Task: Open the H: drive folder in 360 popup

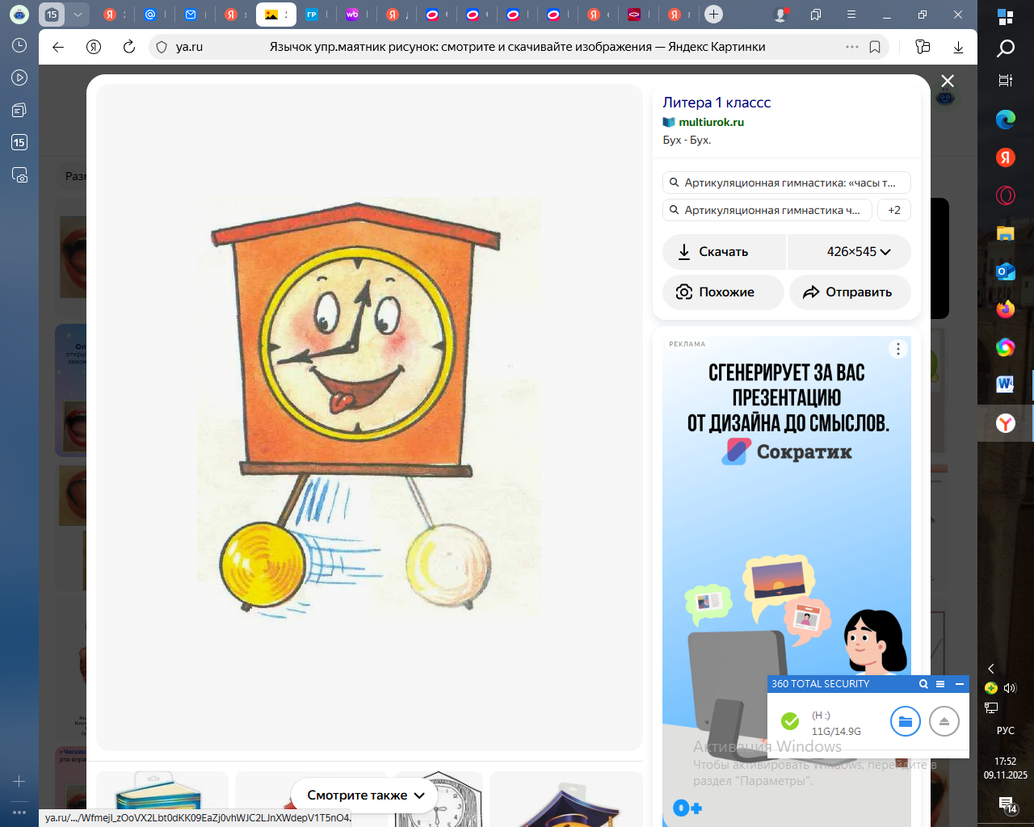Action: 905,721
